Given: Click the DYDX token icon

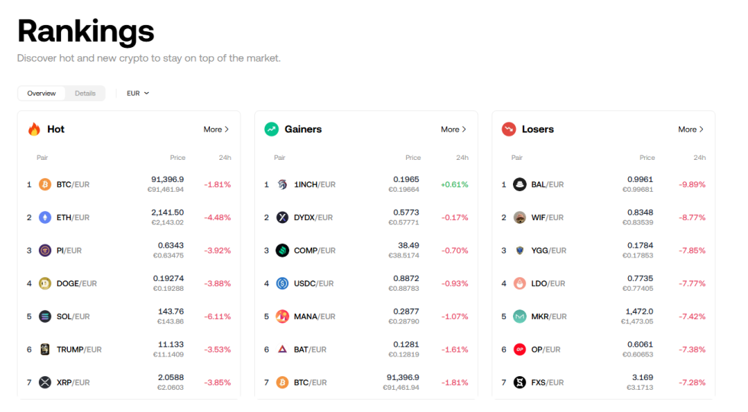Looking at the screenshot, I should tap(282, 218).
